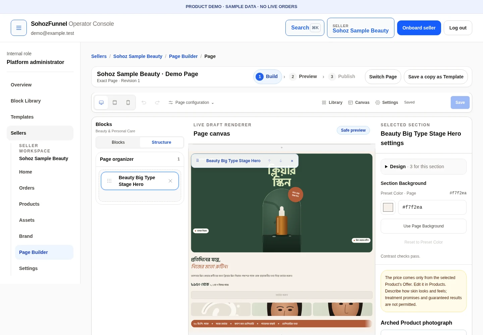Screen dimensions: 483x335
Task: Delete Beauty Big Type Stage Hero from organizer
Action: click(170, 181)
